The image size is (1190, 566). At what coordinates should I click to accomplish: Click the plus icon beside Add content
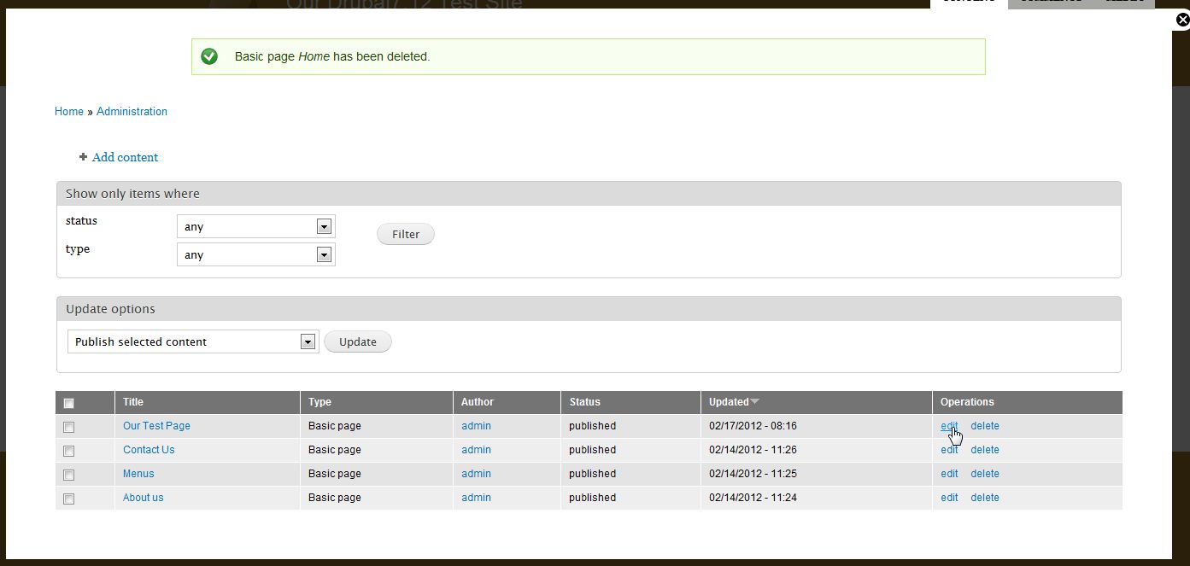(x=83, y=157)
